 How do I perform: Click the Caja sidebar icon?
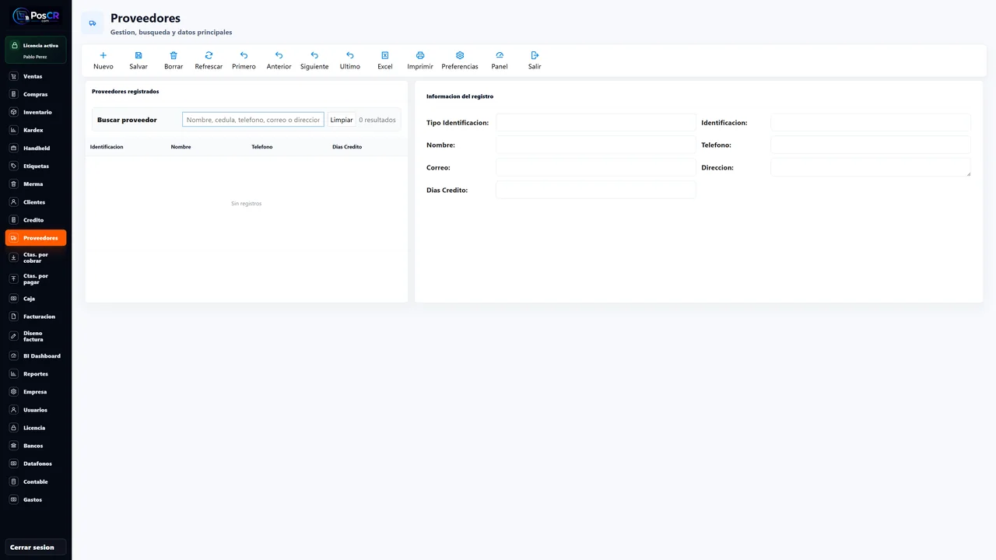14,299
